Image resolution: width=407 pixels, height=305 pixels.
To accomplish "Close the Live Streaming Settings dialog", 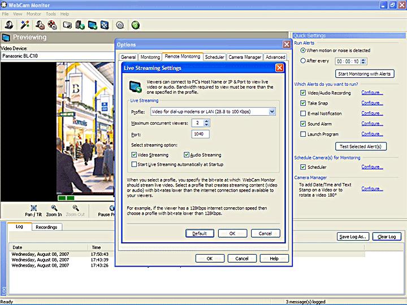I will tap(279, 68).
